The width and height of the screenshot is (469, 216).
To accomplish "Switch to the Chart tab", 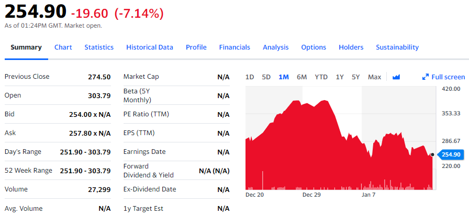I will 63,47.
